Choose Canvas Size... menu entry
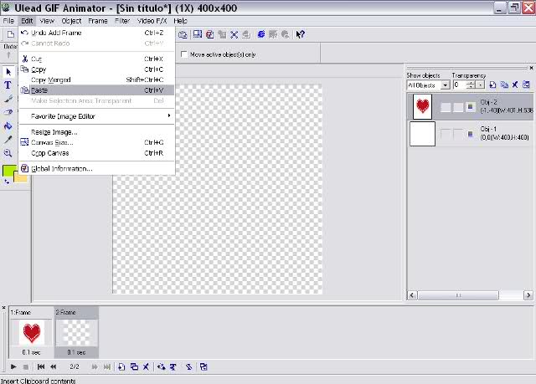 (x=97, y=142)
